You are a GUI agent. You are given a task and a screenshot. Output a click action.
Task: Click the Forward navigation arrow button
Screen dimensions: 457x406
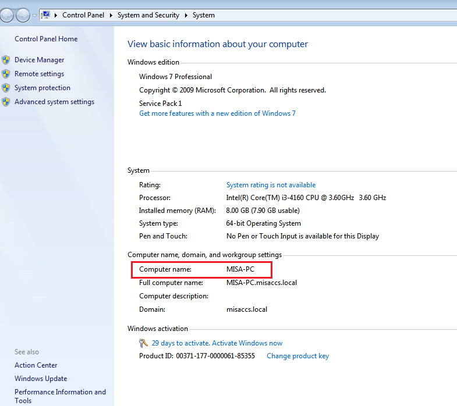23,15
